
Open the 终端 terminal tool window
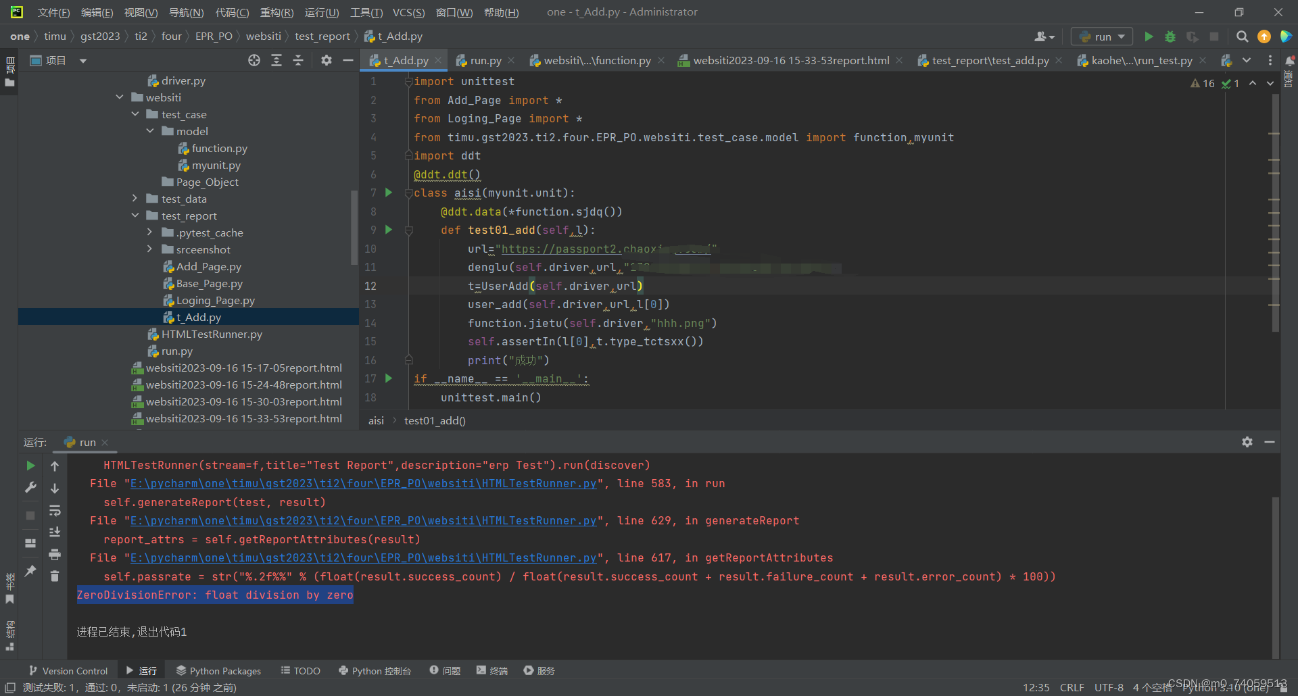[x=492, y=671]
